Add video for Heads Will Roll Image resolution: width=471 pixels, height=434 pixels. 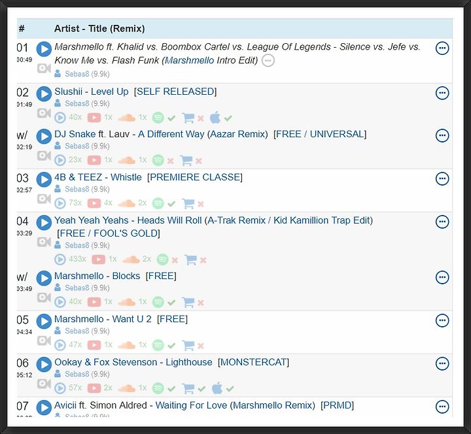(x=44, y=242)
